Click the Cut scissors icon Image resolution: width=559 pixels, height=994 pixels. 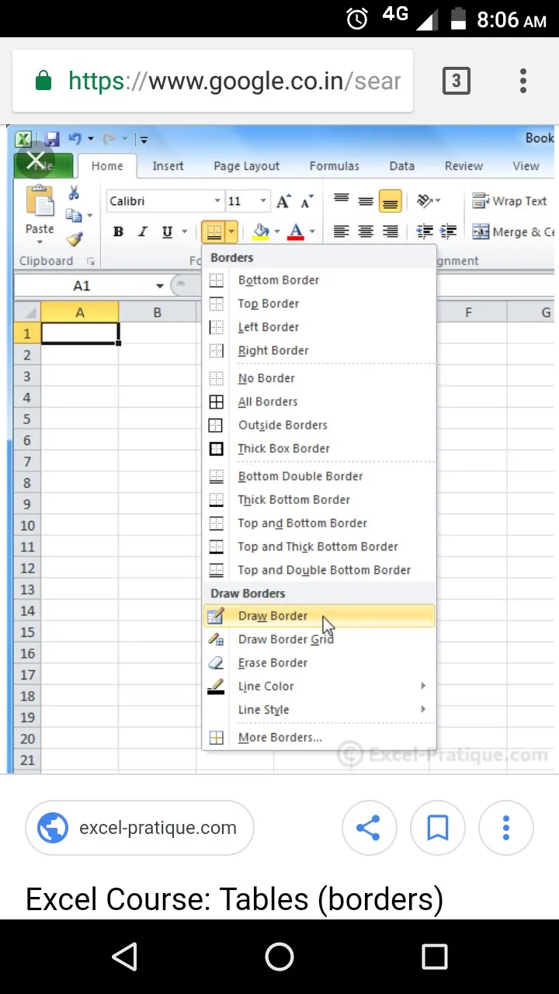(x=75, y=193)
